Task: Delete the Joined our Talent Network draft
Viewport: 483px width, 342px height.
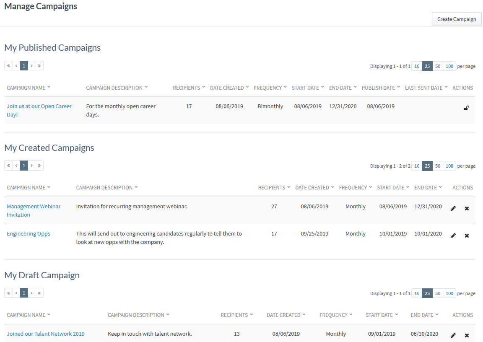Action: click(x=467, y=335)
